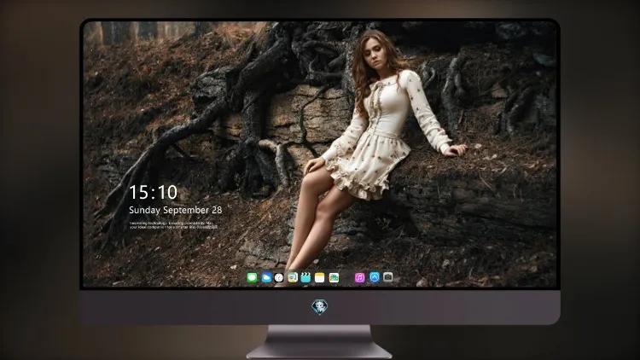640x360 pixels.
Task: Launch the Camera app from the dock
Action: click(x=388, y=277)
